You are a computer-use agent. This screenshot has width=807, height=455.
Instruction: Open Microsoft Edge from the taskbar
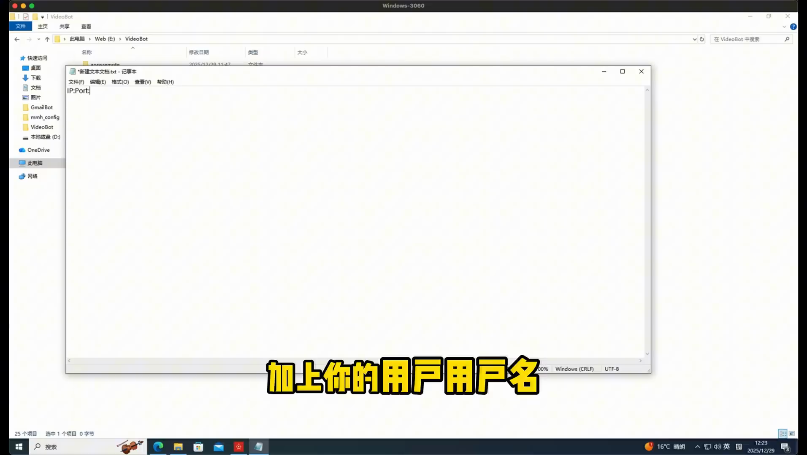(x=158, y=447)
